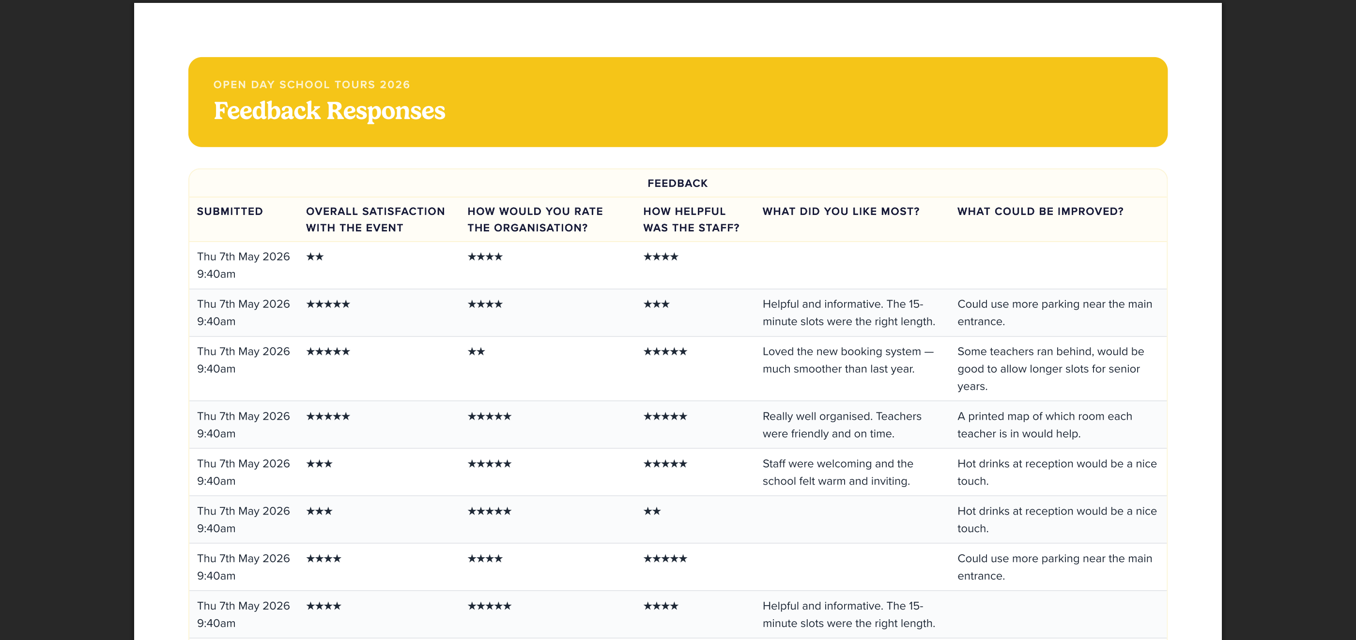Viewport: 1356px width, 640px height.
Task: Click the 'OPEN DAY SCHOOL TOURS 2026' subtitle
Action: (x=311, y=85)
